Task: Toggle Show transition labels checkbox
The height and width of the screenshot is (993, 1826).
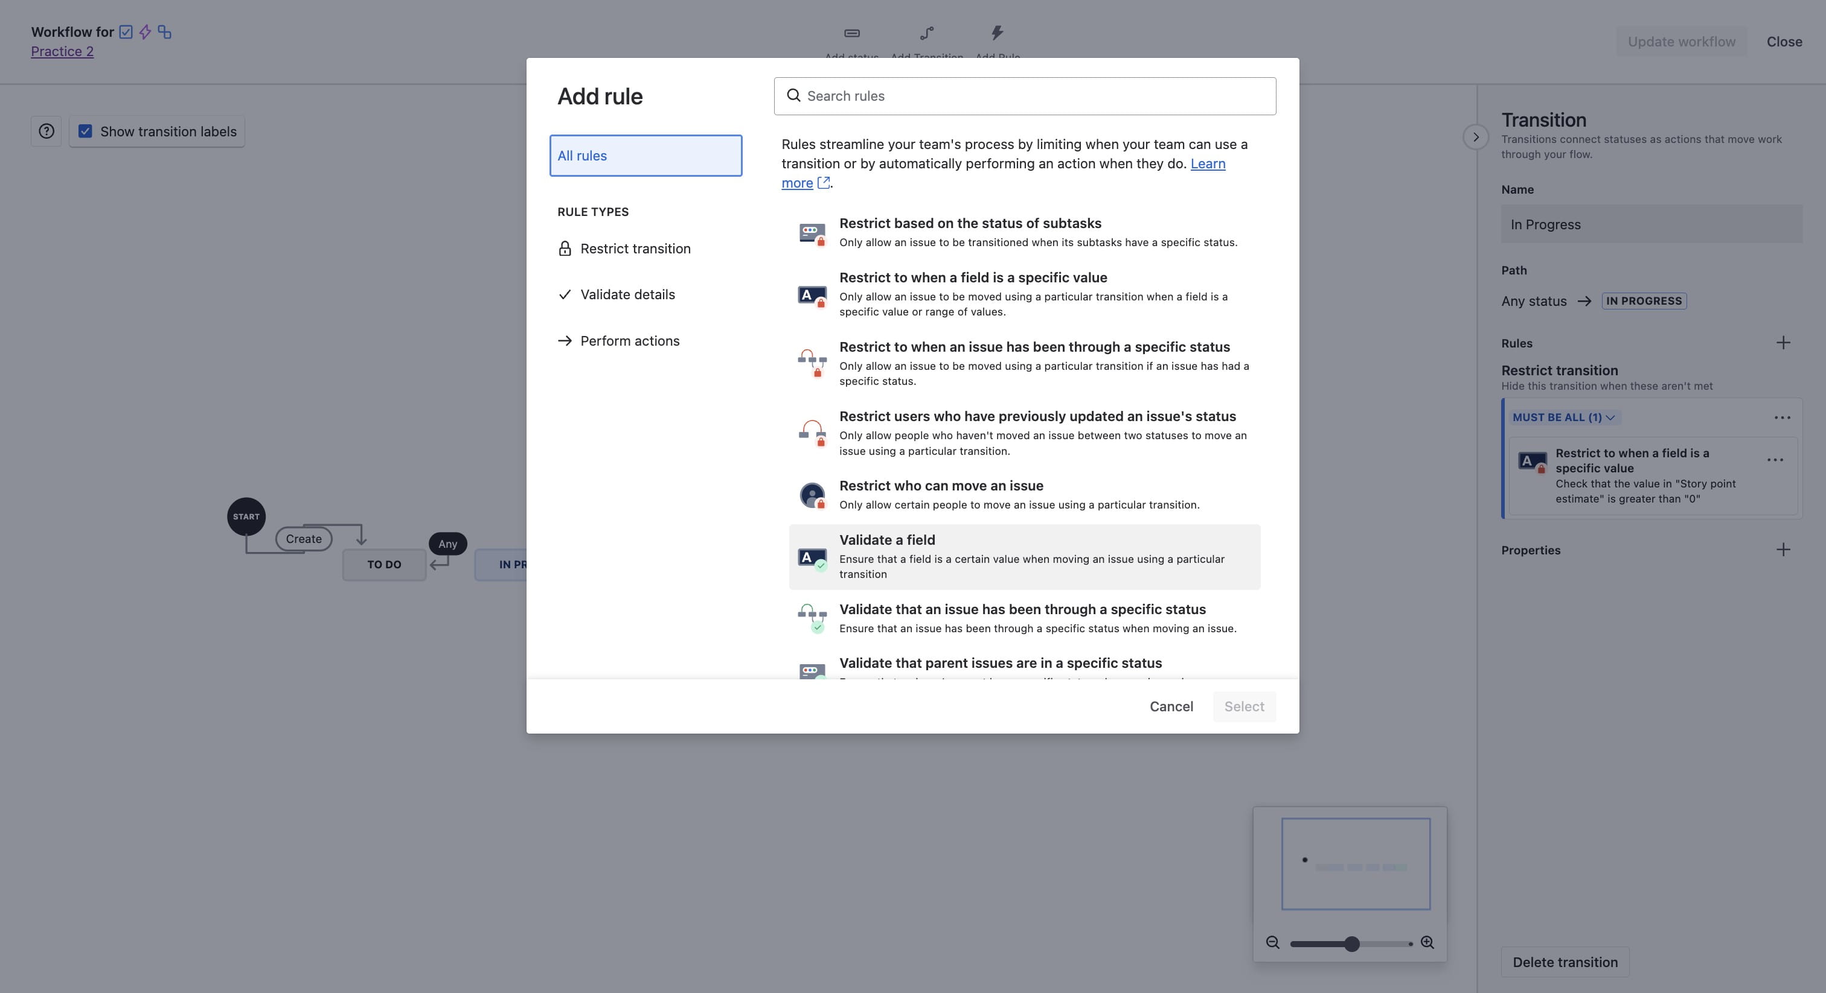Action: point(85,131)
